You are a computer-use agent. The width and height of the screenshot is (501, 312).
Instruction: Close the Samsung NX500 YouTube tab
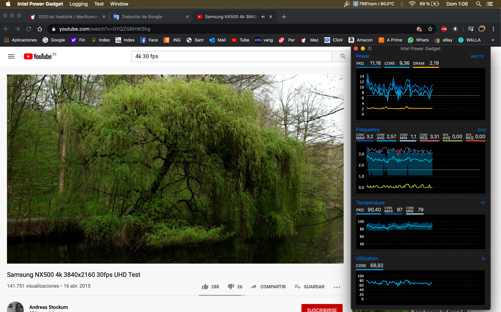tap(271, 17)
